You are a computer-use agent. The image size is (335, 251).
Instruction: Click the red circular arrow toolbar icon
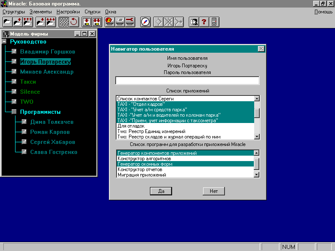click(74, 22)
